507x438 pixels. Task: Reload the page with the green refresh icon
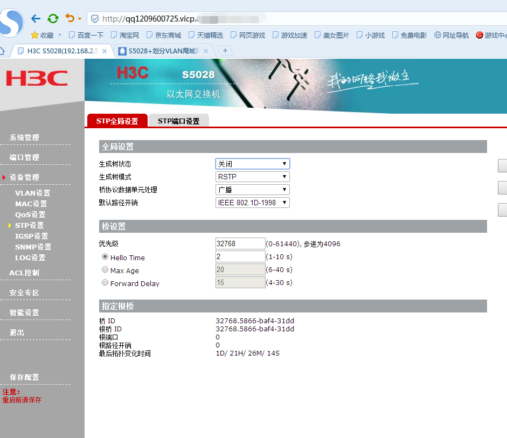click(53, 18)
